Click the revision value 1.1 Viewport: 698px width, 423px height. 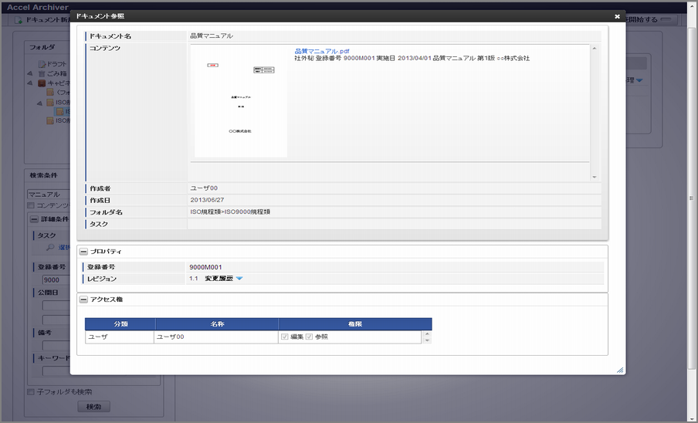coord(194,279)
